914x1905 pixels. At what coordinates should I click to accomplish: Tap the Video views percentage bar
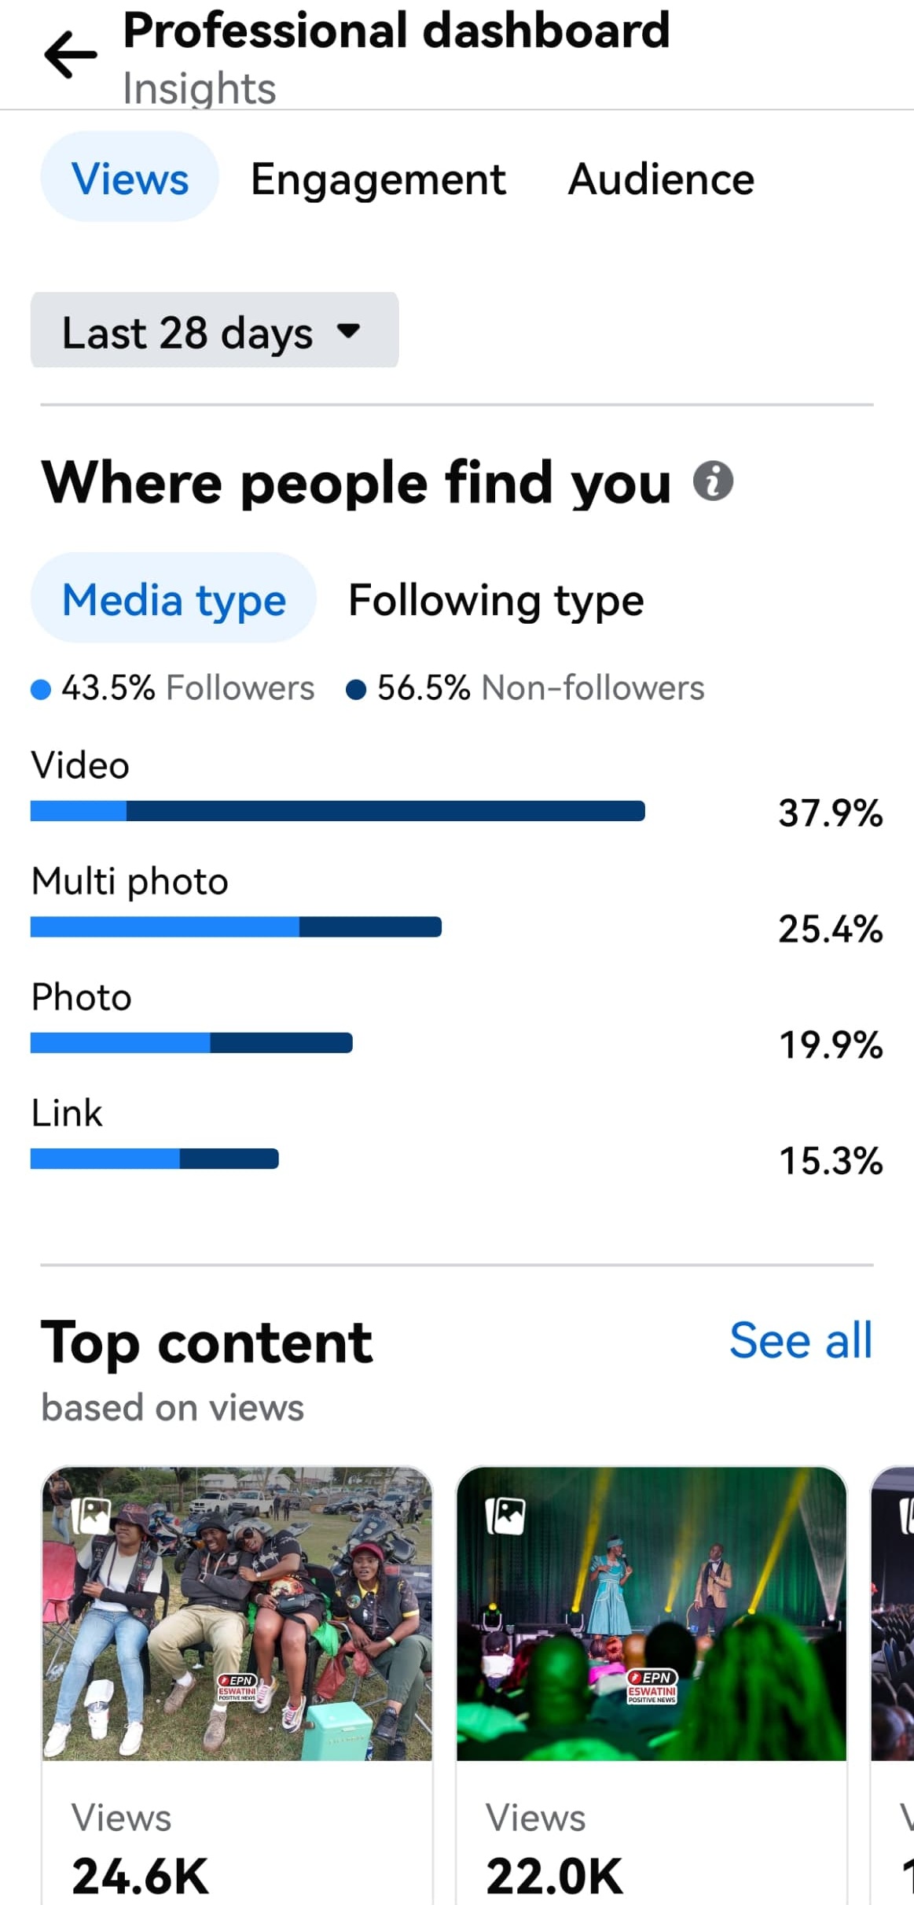(338, 811)
